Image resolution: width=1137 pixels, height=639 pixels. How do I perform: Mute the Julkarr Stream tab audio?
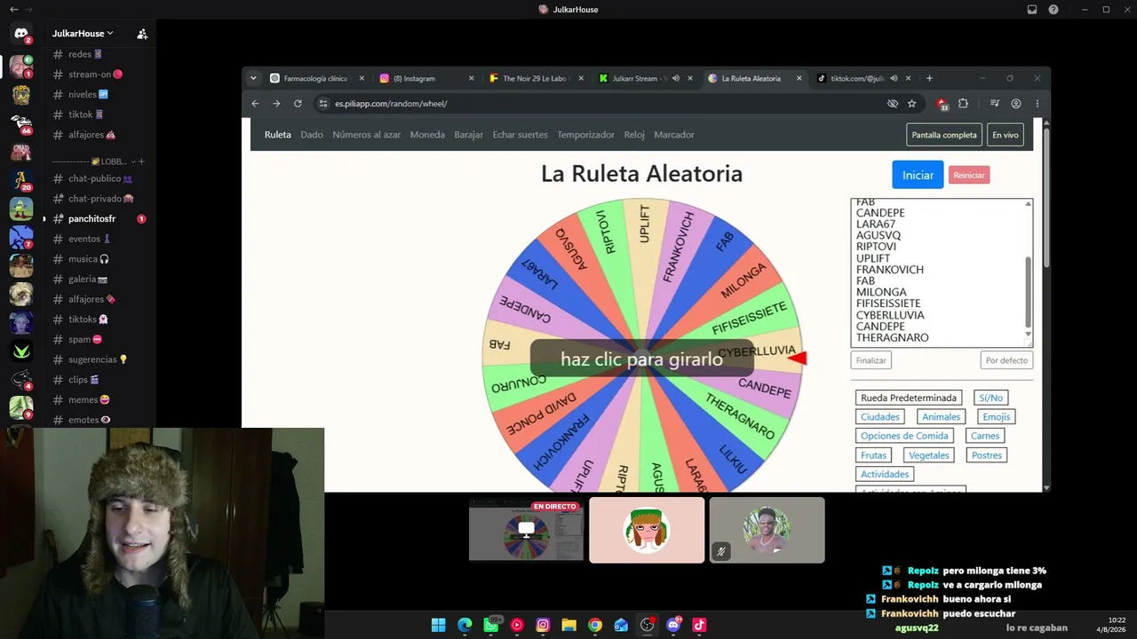(676, 78)
